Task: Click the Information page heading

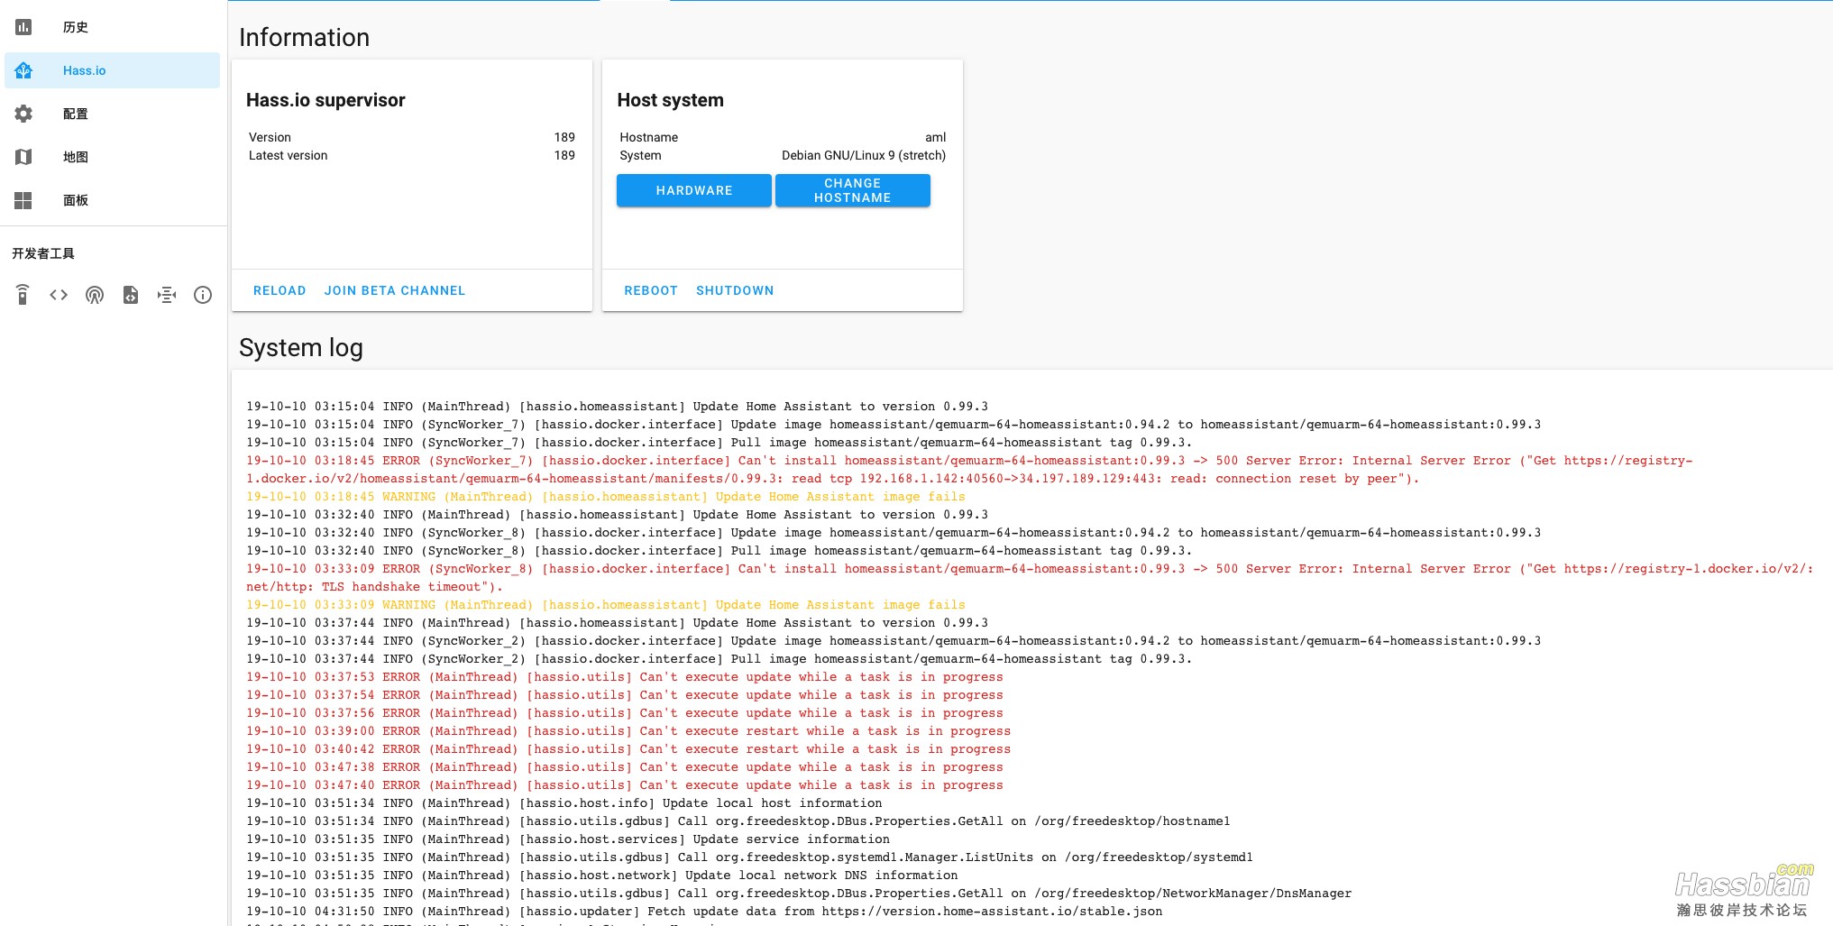Action: click(x=305, y=37)
